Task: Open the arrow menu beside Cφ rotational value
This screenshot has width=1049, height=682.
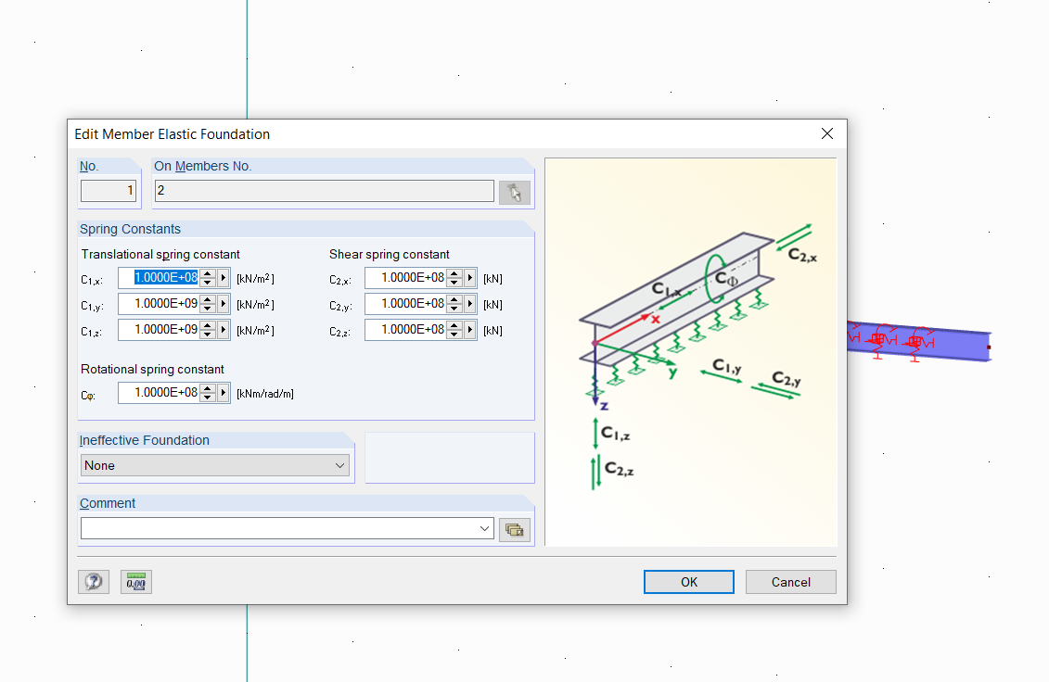Action: click(224, 393)
